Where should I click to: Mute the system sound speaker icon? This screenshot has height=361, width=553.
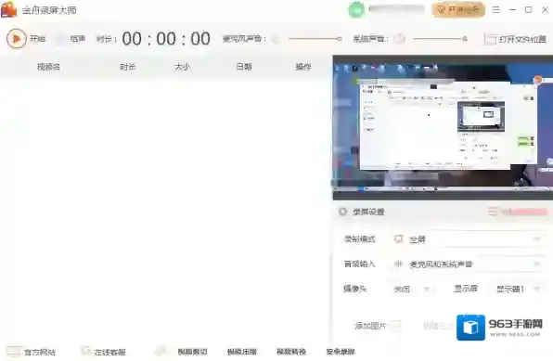tap(400, 38)
